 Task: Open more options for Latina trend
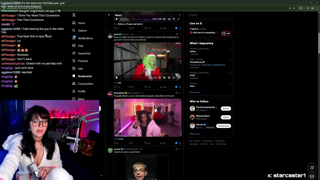click(x=229, y=49)
